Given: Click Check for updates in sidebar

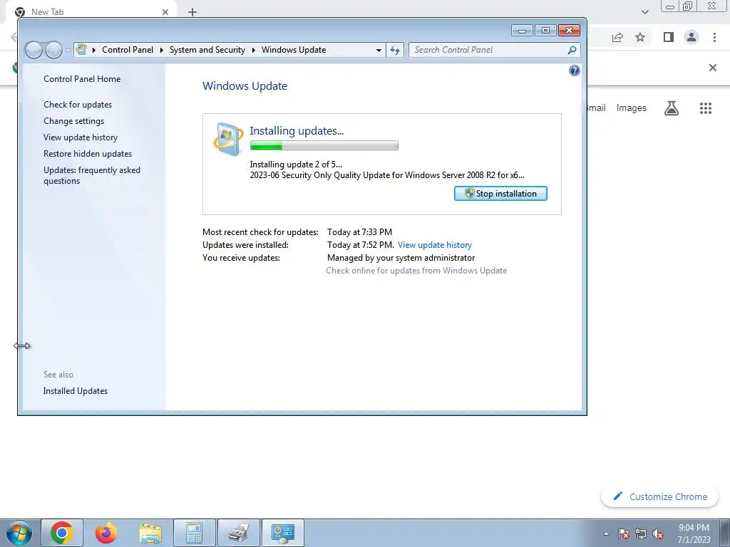Looking at the screenshot, I should point(78,105).
